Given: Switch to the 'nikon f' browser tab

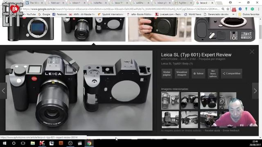Looking at the screenshot, I should click(x=77, y=3).
